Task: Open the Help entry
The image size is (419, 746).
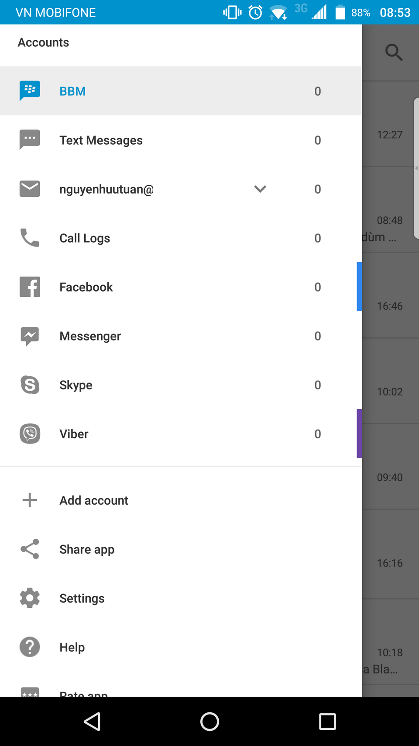Action: 72,647
